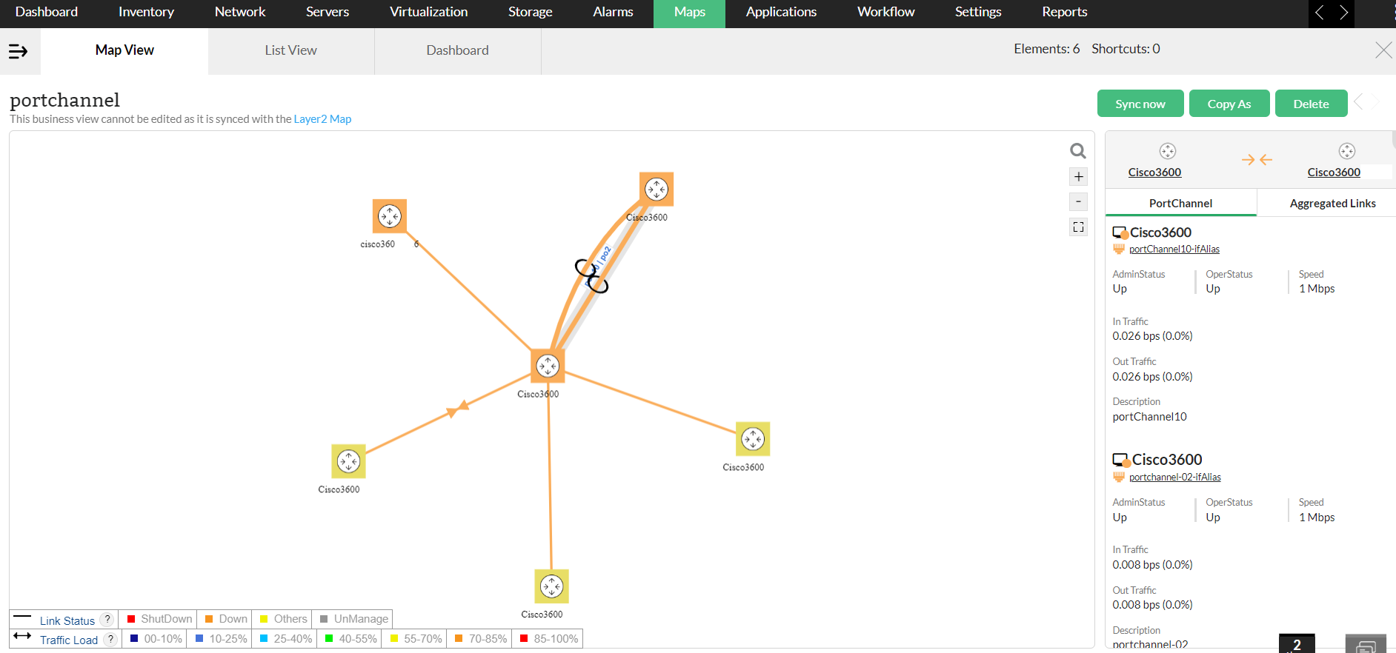Click the help icon beside Link Status

[x=107, y=620]
